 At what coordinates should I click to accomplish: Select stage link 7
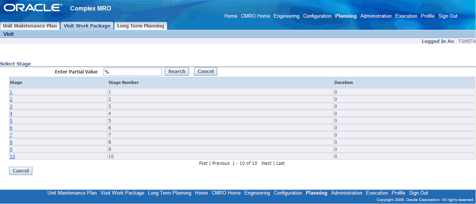click(x=11, y=135)
